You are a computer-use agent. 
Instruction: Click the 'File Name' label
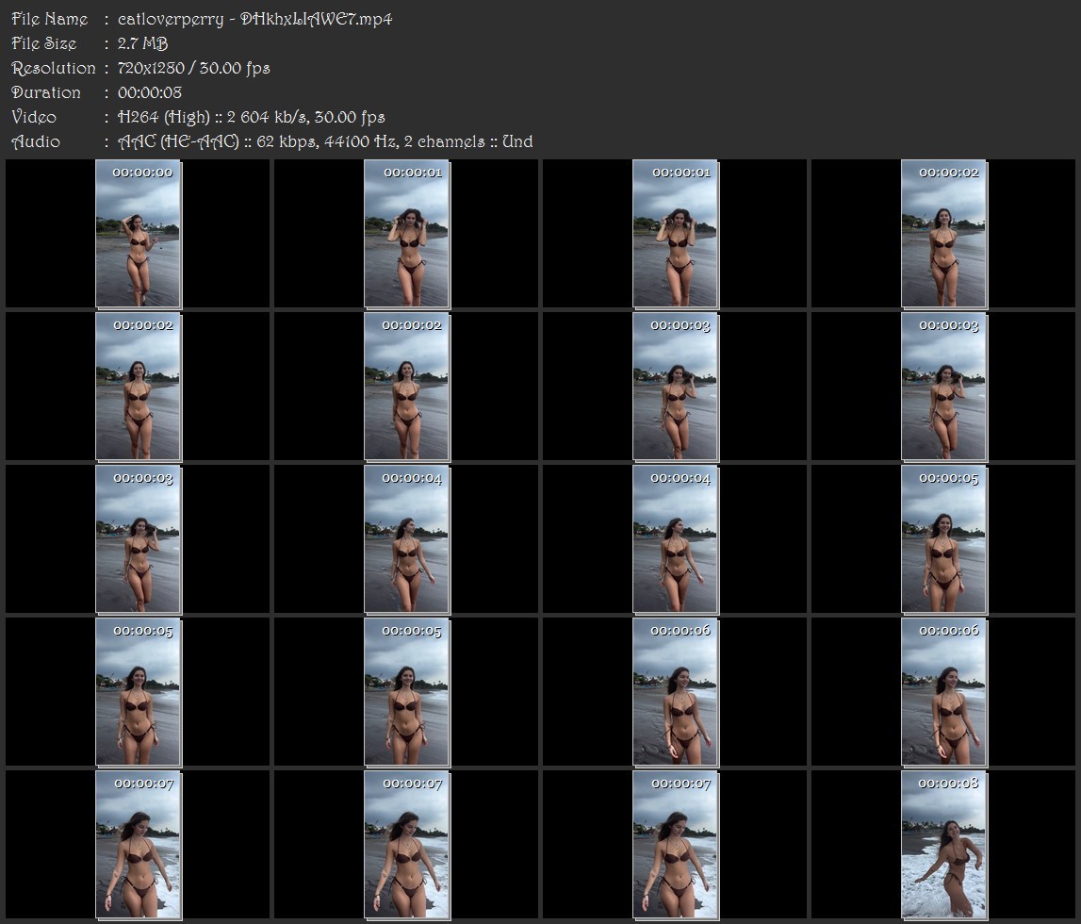click(x=50, y=19)
